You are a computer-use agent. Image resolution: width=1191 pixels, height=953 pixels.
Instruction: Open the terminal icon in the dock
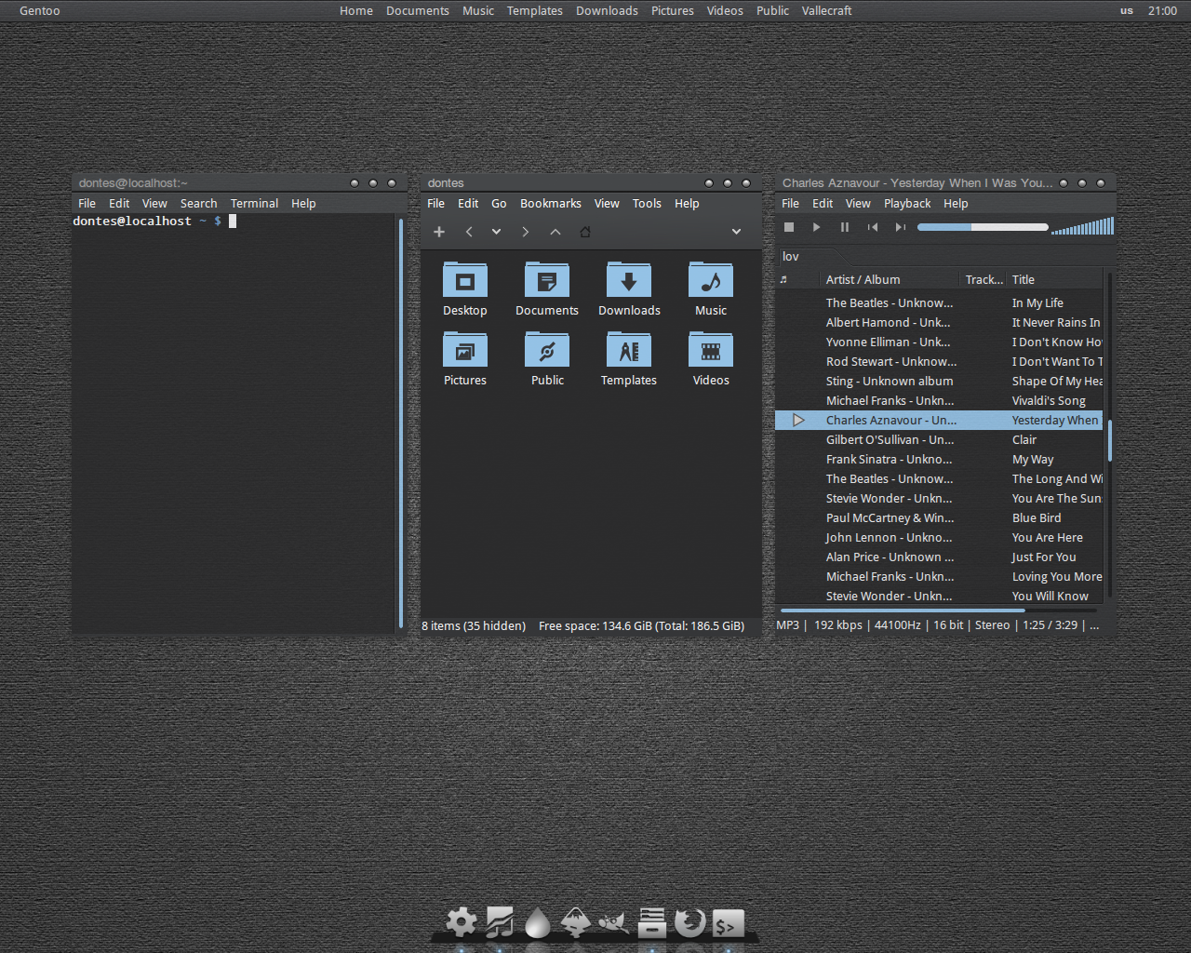(728, 922)
